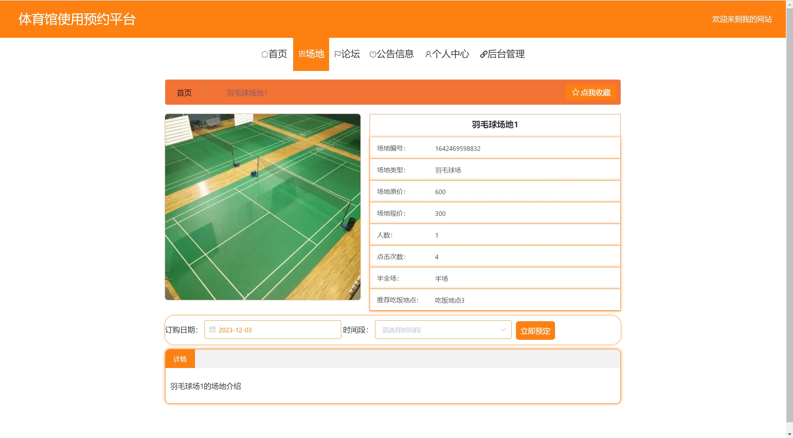
Task: Click the calendar icon in date field
Action: [212, 330]
